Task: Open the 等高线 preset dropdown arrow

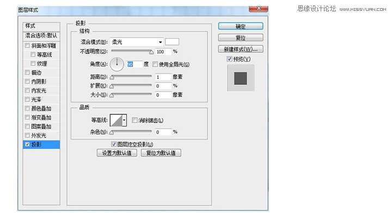Action: [x=124, y=120]
